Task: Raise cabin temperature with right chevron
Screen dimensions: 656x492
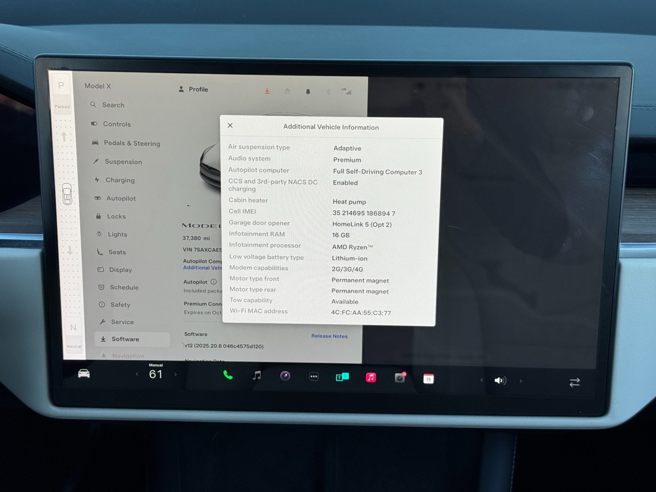Action: [x=175, y=374]
